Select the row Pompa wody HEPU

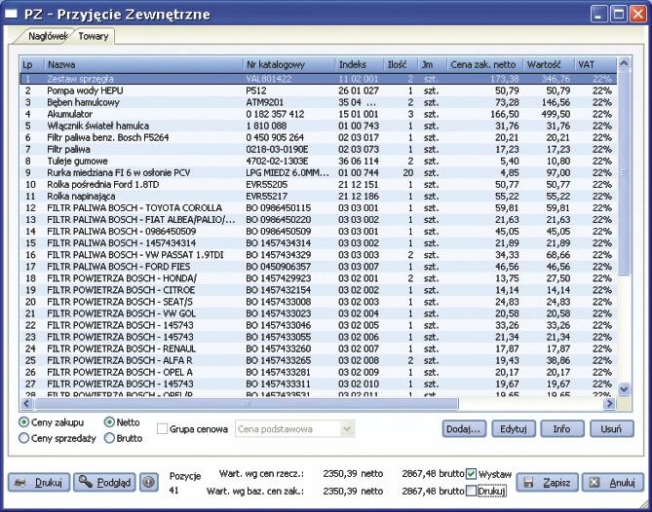tap(318, 91)
